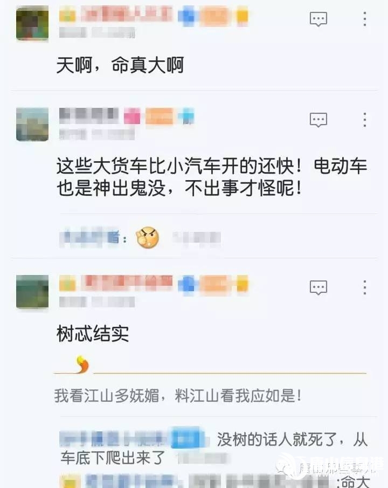Click reply '没树的话人就死了'
The width and height of the screenshot is (388, 488).
pyautogui.click(x=214, y=449)
